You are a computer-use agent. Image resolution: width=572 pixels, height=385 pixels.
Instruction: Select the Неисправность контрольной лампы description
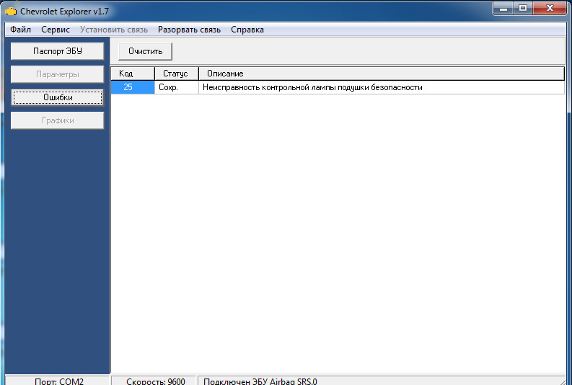point(382,87)
